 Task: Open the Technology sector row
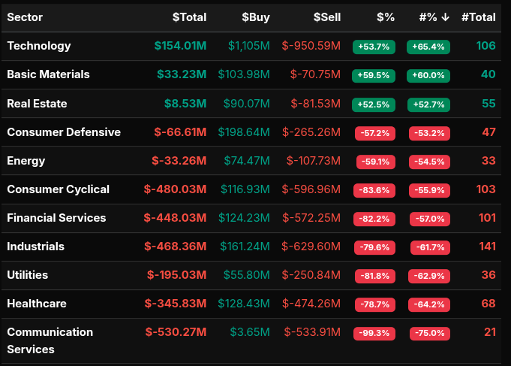click(39, 46)
